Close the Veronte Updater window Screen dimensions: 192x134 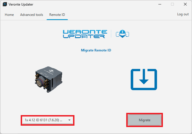click(x=185, y=4)
